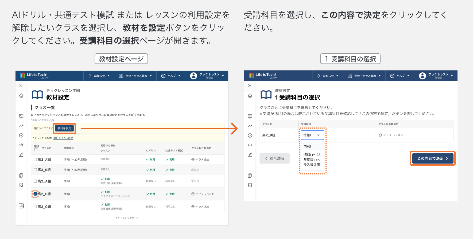Screen dimensions: 473x239
Task: Click クラス 担当 teacher in 高2_C組 row
Action: pos(200,207)
